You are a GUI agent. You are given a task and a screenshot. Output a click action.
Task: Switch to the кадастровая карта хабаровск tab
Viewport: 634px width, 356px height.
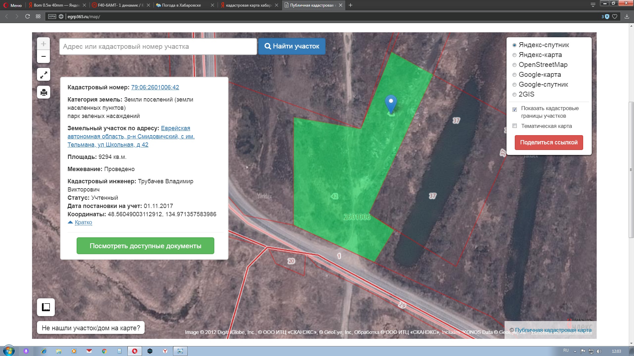pyautogui.click(x=248, y=5)
